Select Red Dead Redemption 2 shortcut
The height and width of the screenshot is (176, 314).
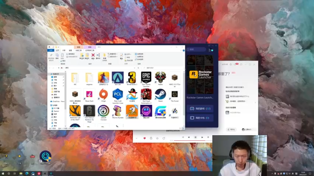coord(146,94)
